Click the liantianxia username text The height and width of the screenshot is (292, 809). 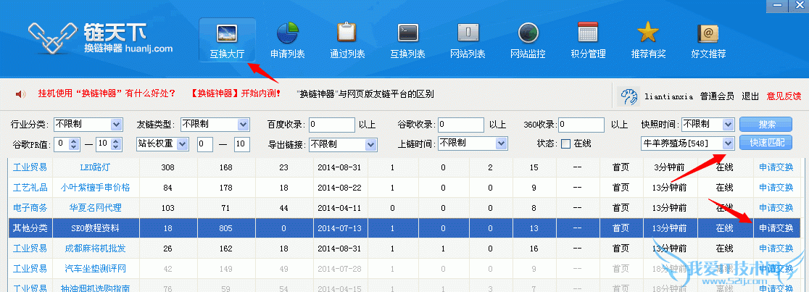(668, 96)
